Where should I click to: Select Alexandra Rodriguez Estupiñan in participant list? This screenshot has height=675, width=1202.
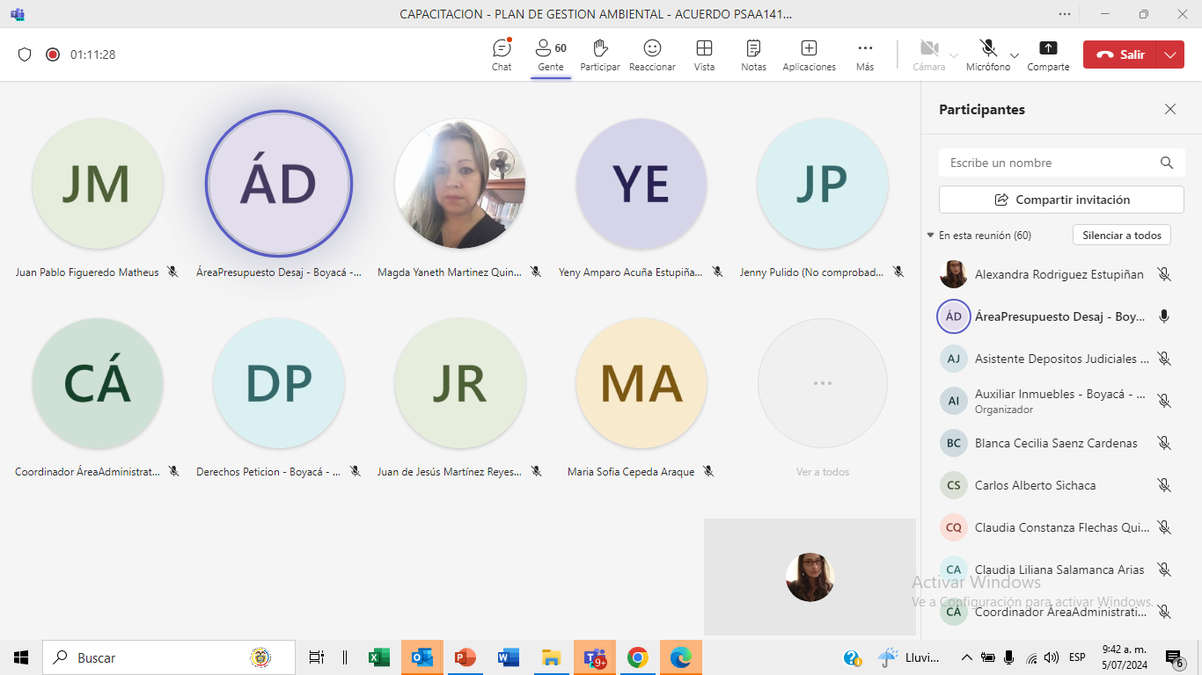pyautogui.click(x=1059, y=274)
